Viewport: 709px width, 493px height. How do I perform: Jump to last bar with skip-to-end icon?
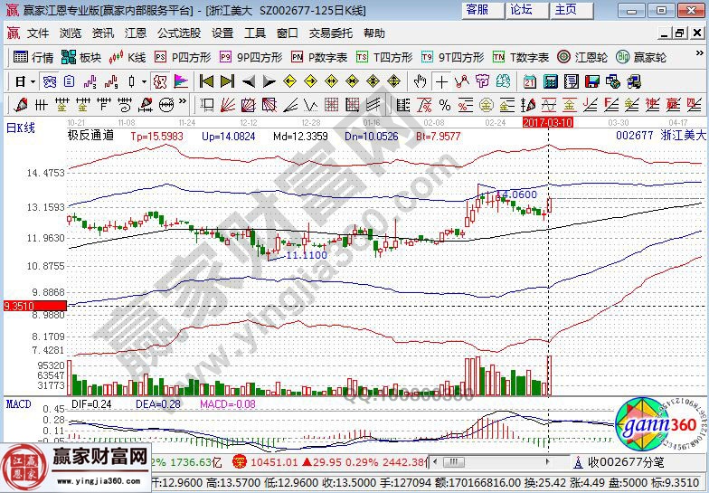[227, 81]
